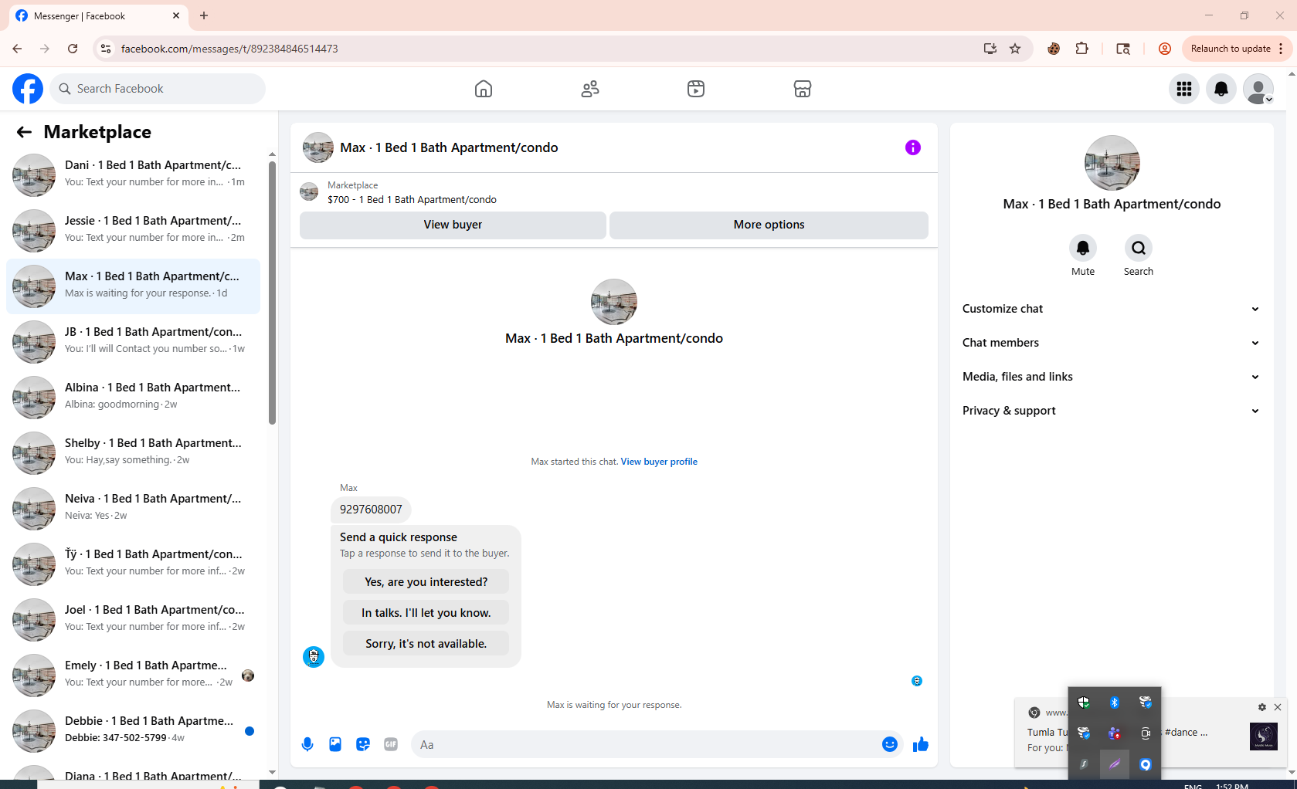Focus the Search Facebook field

[158, 89]
